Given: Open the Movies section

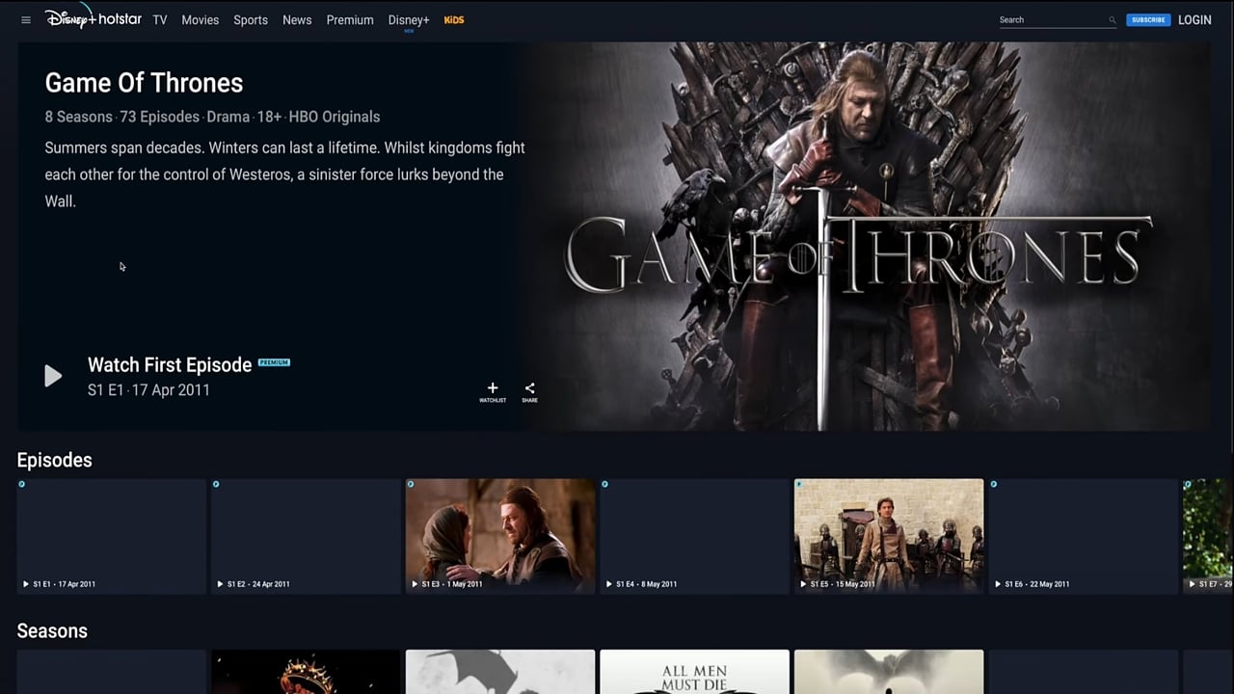Looking at the screenshot, I should point(201,20).
